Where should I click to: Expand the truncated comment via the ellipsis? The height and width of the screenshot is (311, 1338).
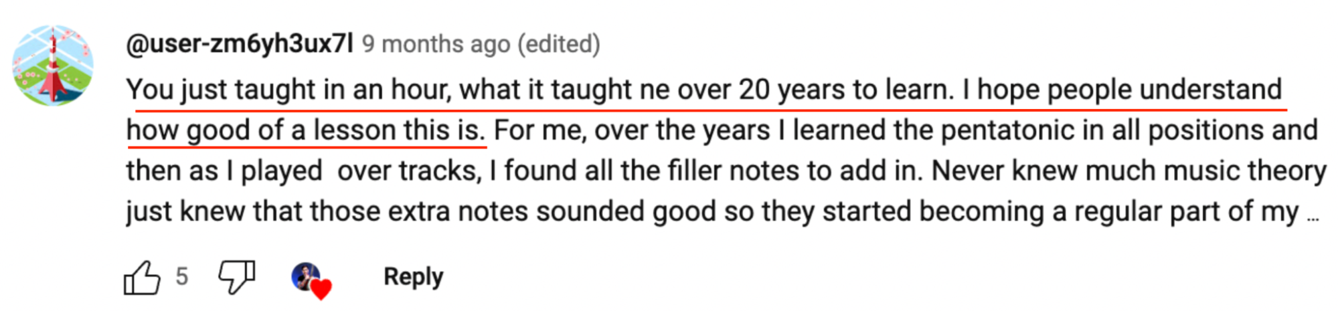tap(1313, 215)
